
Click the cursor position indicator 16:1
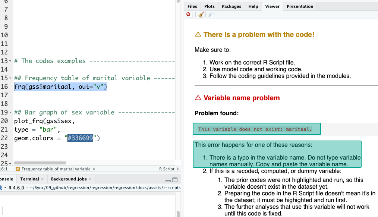4,169
